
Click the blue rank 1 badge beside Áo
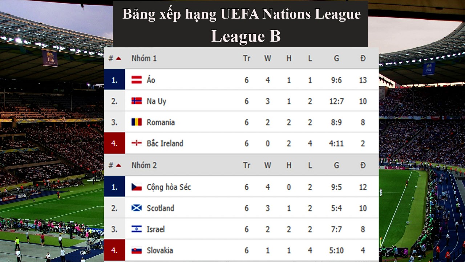click(114, 80)
